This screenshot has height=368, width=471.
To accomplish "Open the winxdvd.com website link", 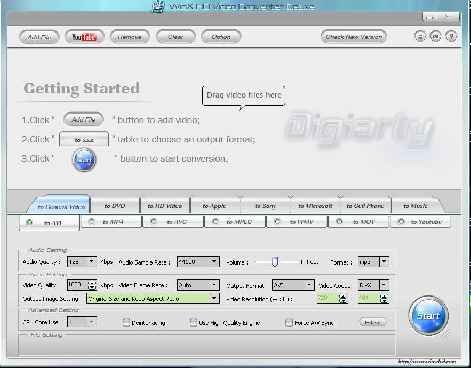I will point(427,362).
